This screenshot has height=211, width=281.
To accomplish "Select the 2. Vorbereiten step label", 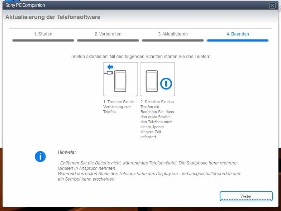I will pyautogui.click(x=108, y=34).
